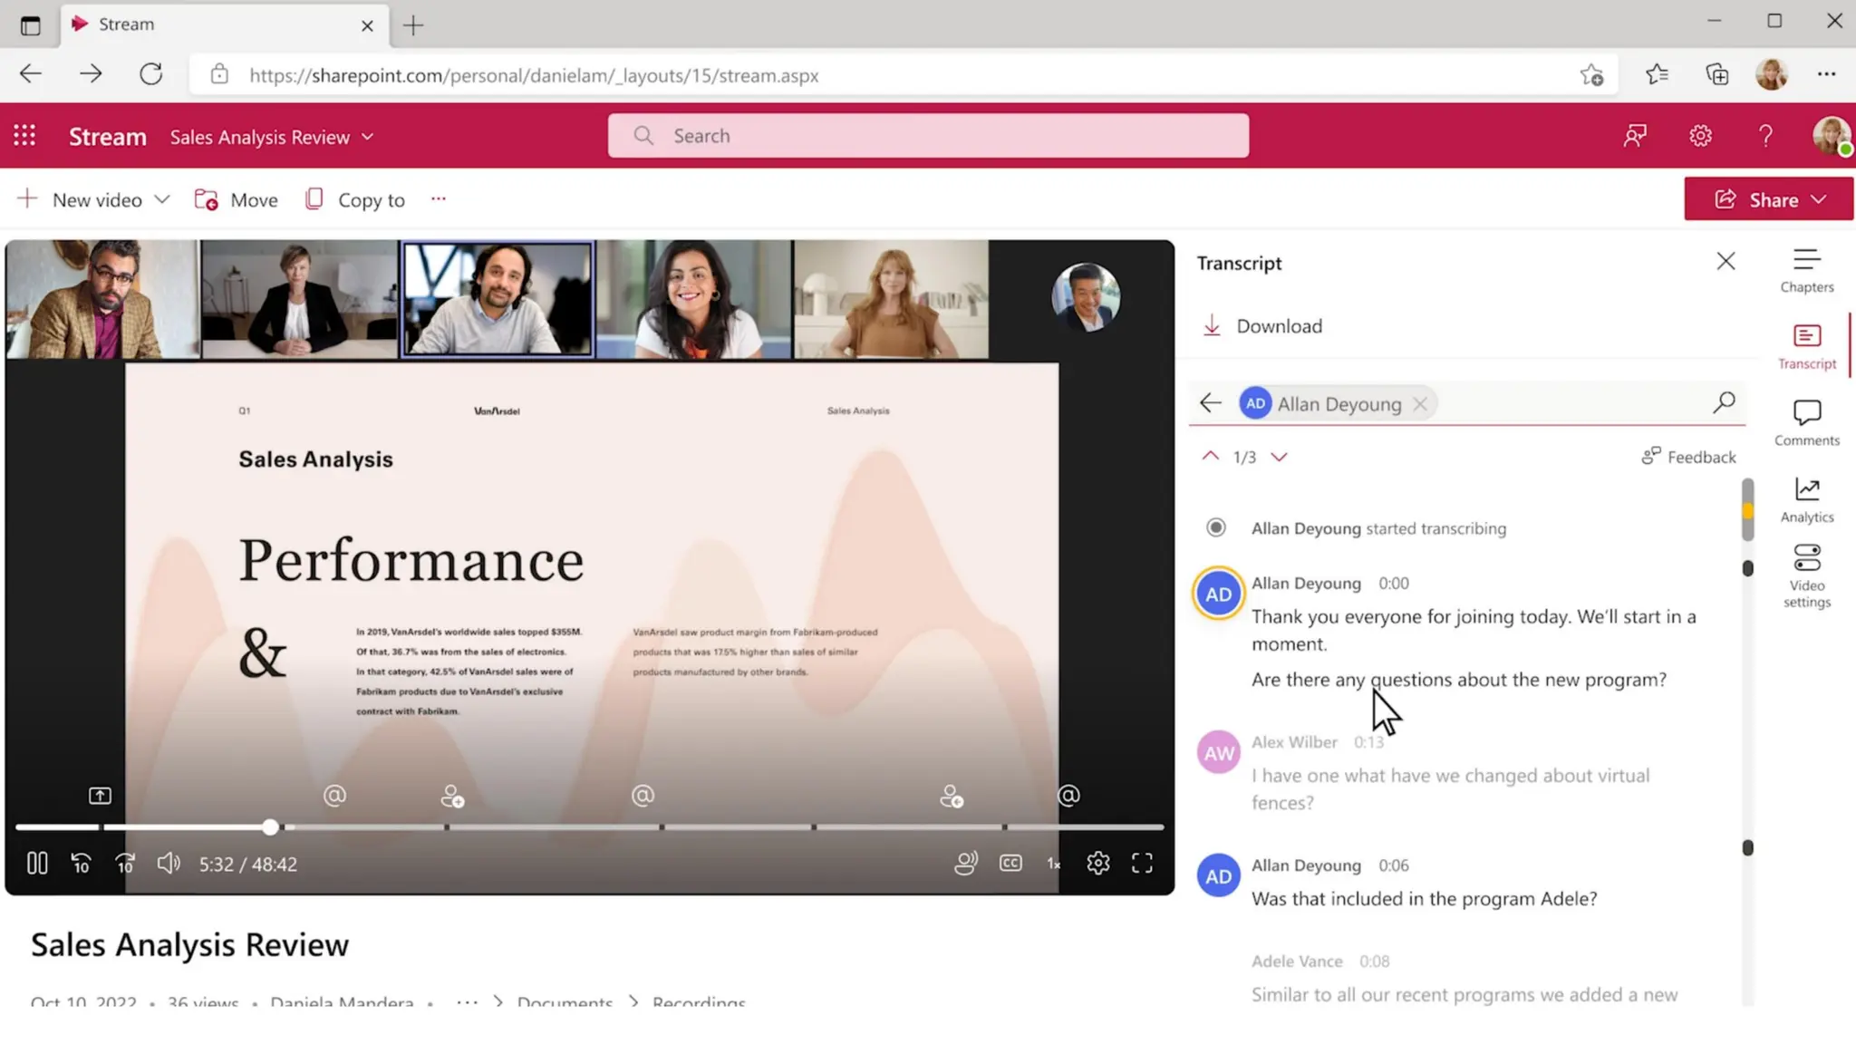
Task: Expand the New video dropdown
Action: tap(162, 199)
